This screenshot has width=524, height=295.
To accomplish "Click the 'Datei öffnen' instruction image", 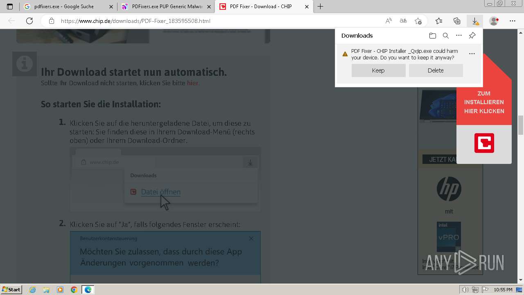I will point(165,179).
